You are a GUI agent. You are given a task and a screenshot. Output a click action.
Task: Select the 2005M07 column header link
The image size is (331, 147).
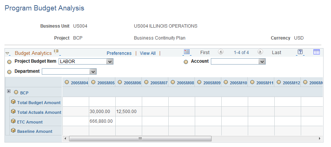159,83
